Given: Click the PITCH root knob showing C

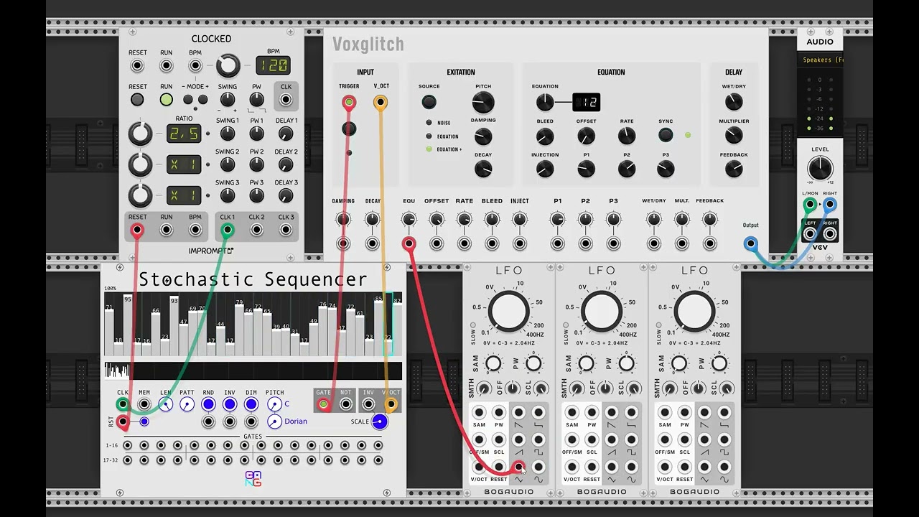Looking at the screenshot, I should tap(274, 404).
